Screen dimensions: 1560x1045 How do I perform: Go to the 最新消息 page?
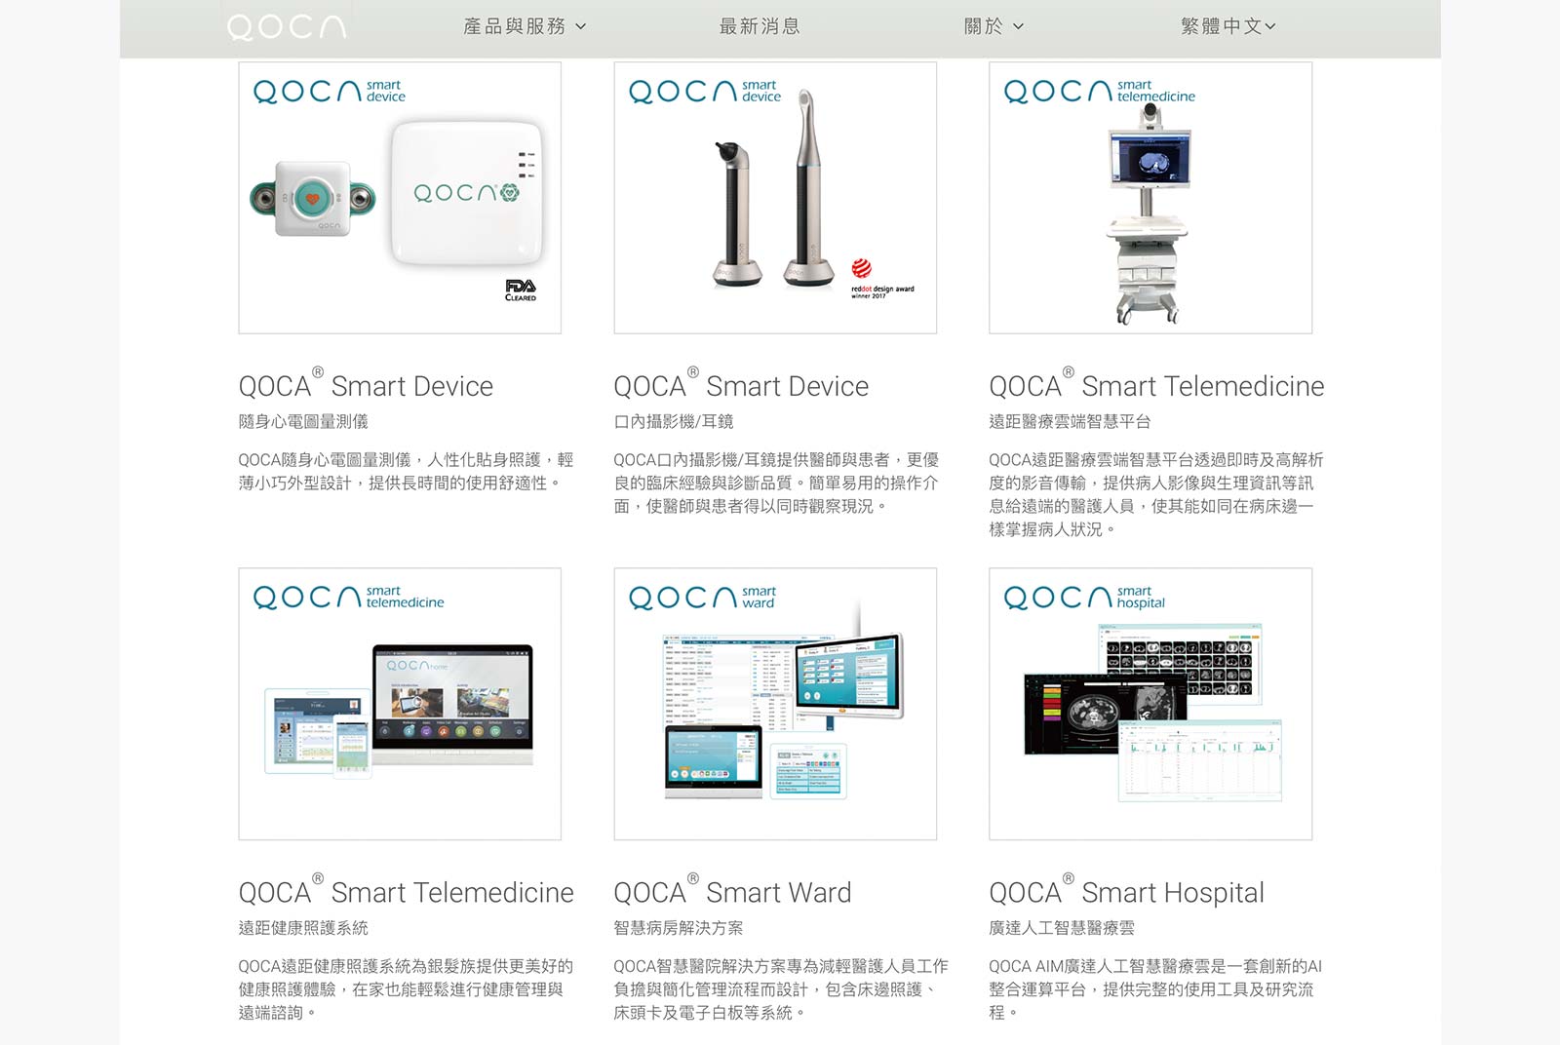760,26
